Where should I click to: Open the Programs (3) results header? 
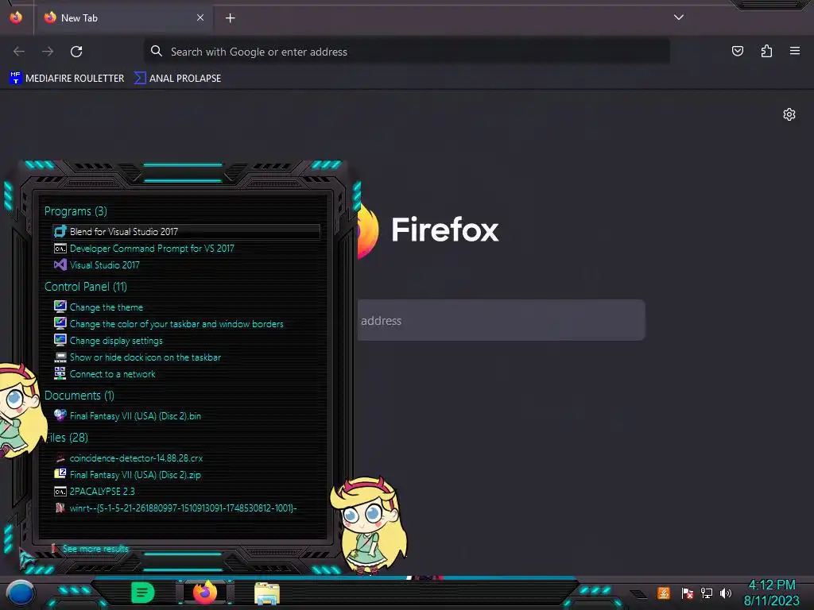tap(76, 211)
